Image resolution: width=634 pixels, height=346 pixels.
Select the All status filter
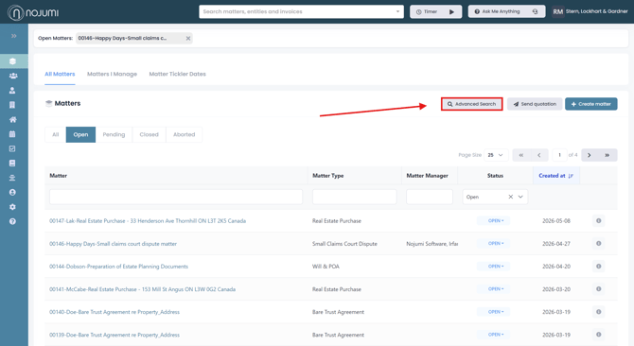tap(56, 134)
